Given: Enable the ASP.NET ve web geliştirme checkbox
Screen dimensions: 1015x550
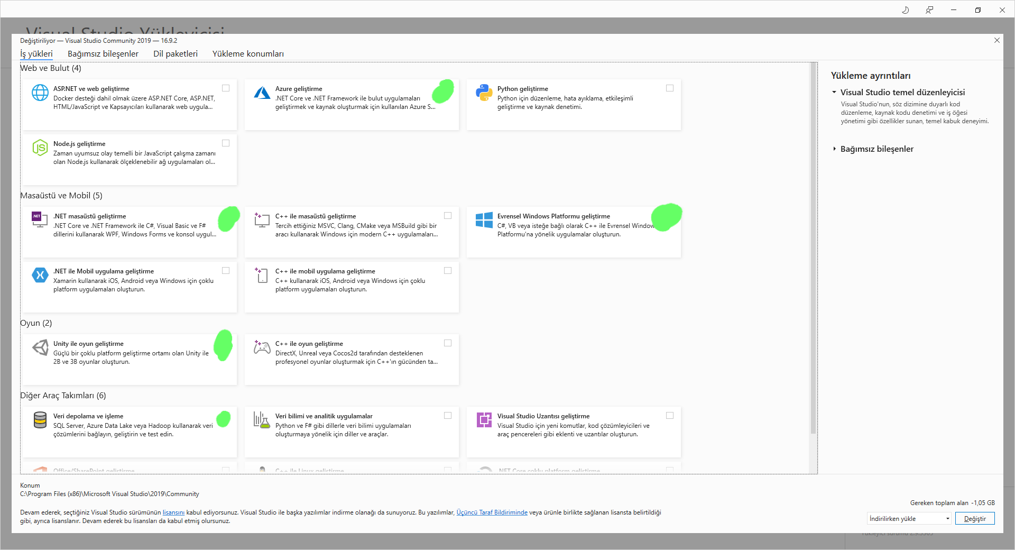Looking at the screenshot, I should point(226,88).
